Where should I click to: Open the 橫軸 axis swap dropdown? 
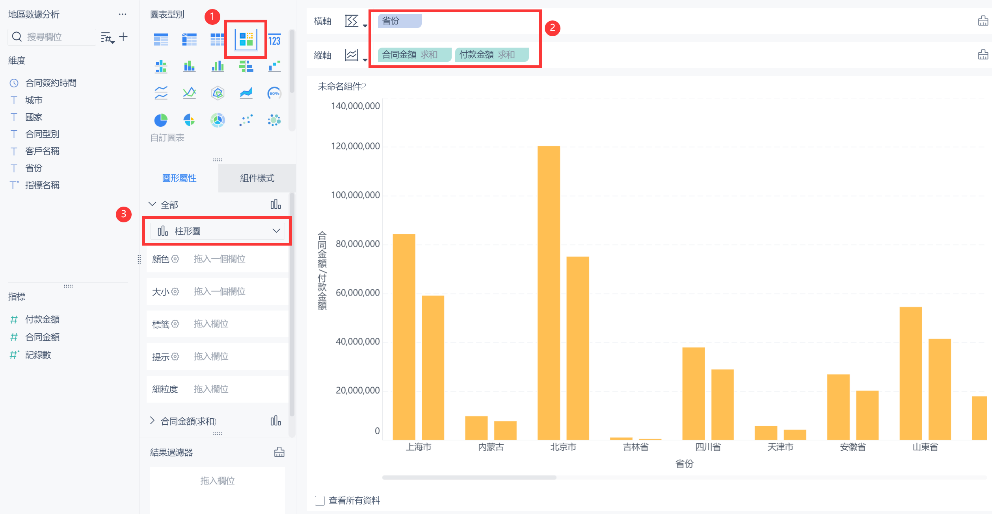355,21
